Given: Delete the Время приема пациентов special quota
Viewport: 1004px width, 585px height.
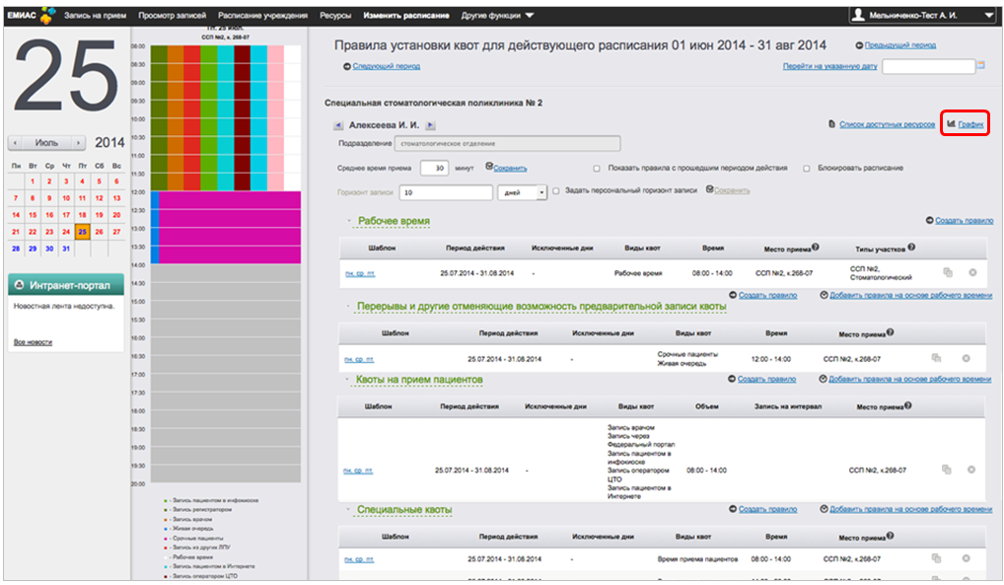Looking at the screenshot, I should point(967,558).
